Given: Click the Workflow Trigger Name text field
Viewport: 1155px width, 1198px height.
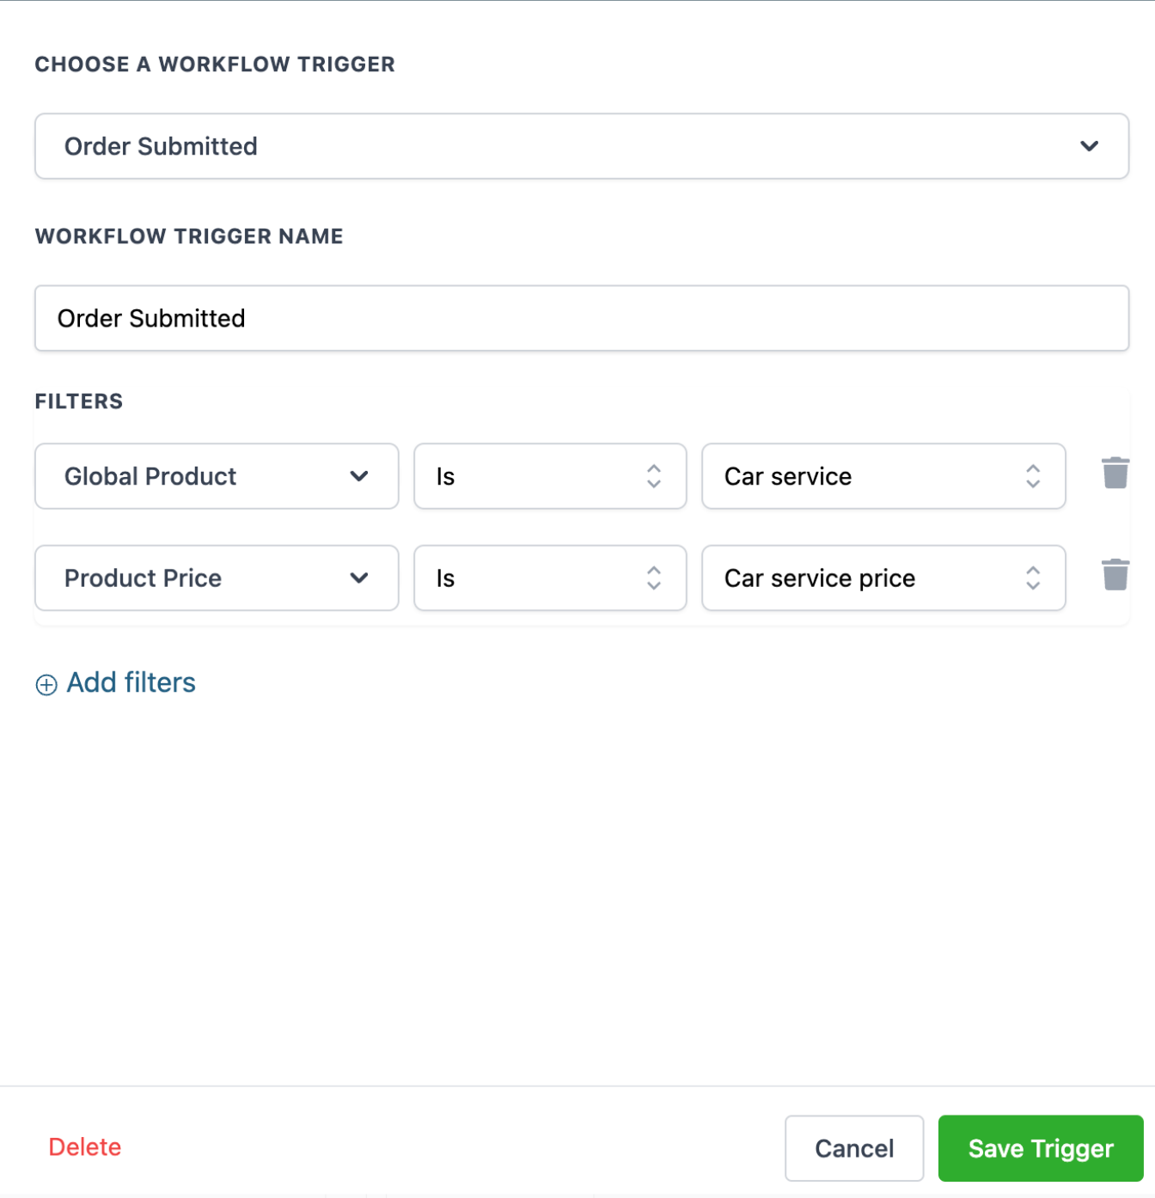Looking at the screenshot, I should pyautogui.click(x=581, y=318).
